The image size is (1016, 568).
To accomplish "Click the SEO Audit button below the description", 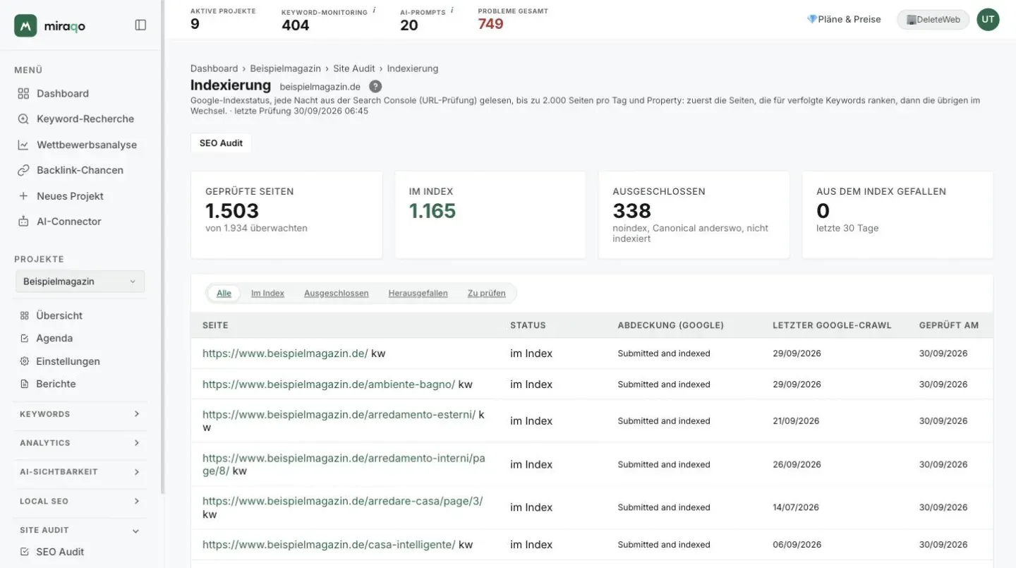I will point(221,143).
